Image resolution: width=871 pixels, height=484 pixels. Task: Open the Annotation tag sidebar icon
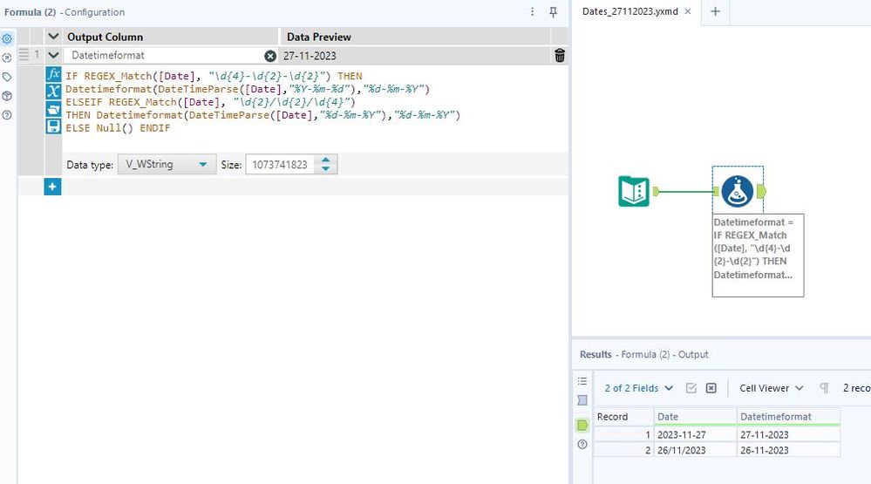click(7, 77)
